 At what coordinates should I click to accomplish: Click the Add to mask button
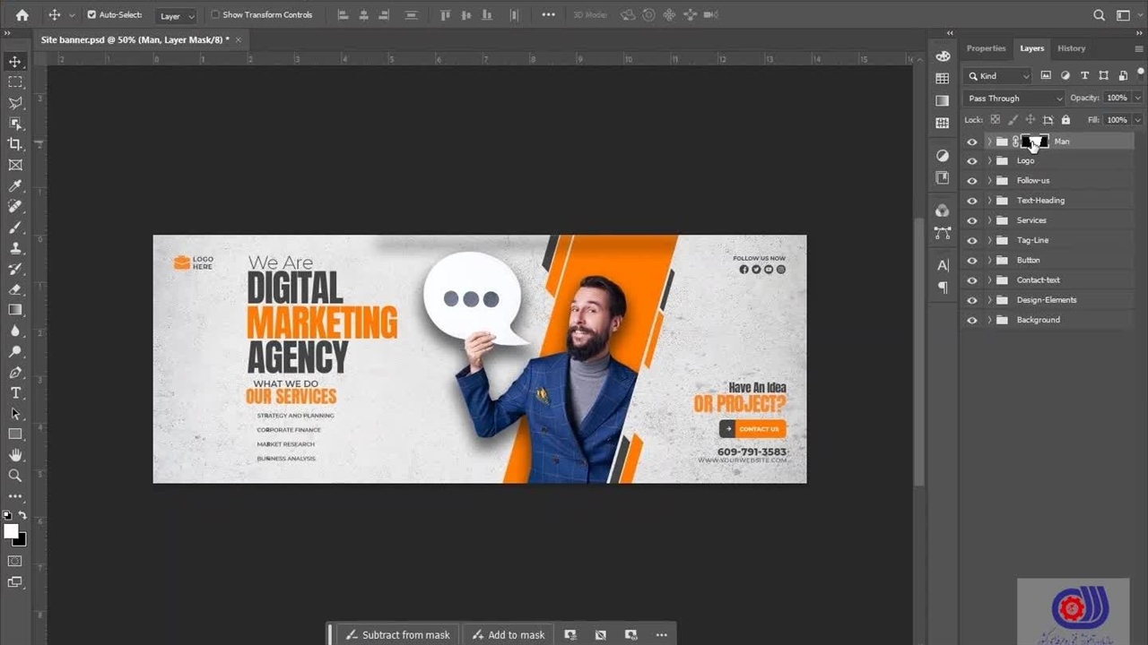coord(508,635)
